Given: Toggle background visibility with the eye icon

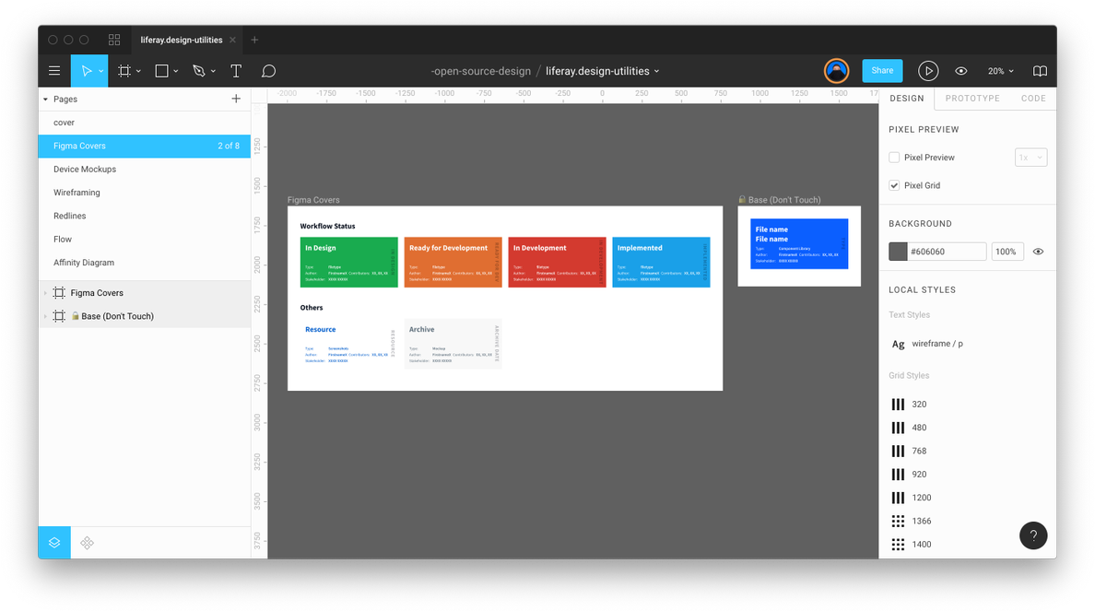Looking at the screenshot, I should click(1038, 251).
